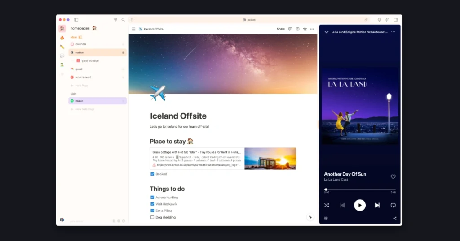Click New Side Page button
Viewport: 460px width, 241px height.
click(83, 109)
